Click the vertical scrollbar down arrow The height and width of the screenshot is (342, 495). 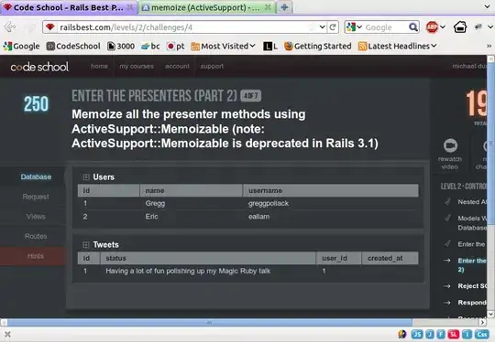tap(491, 314)
